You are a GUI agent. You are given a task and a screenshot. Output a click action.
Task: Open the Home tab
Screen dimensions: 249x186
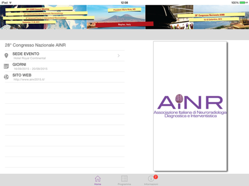(x=98, y=180)
